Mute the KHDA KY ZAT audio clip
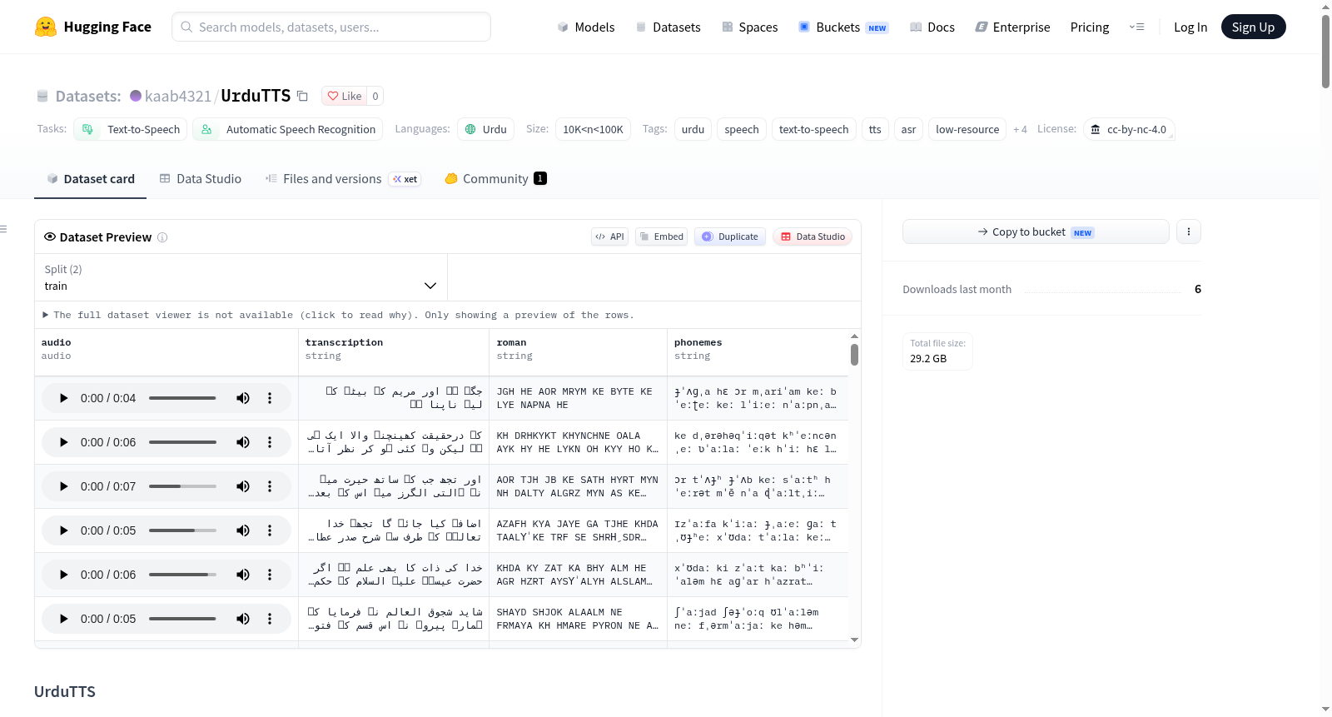 [x=243, y=575]
